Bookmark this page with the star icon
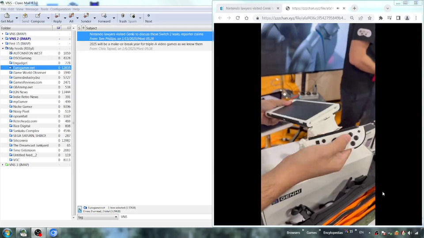This screenshot has width=424, height=238. (x=370, y=18)
